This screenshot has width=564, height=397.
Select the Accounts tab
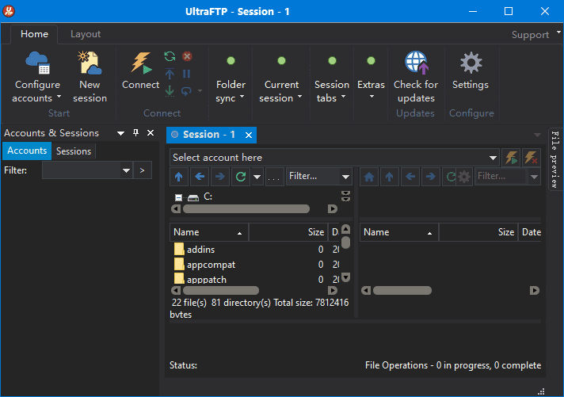(x=27, y=151)
